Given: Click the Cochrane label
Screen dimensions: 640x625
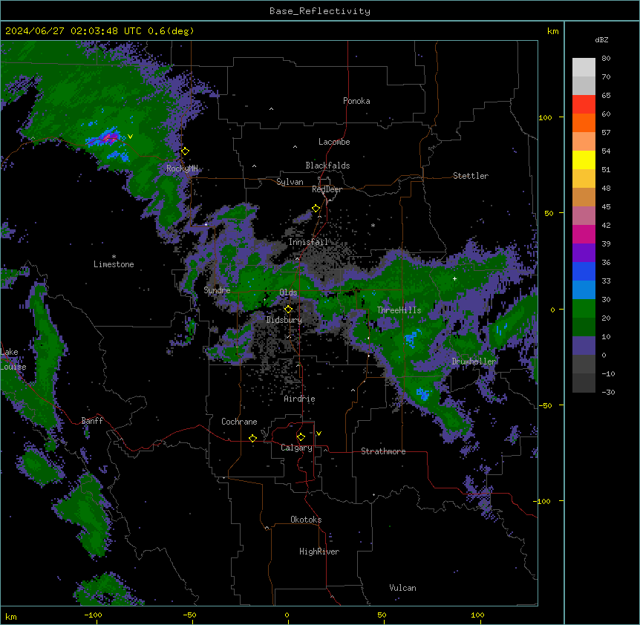Looking at the screenshot, I should (239, 422).
